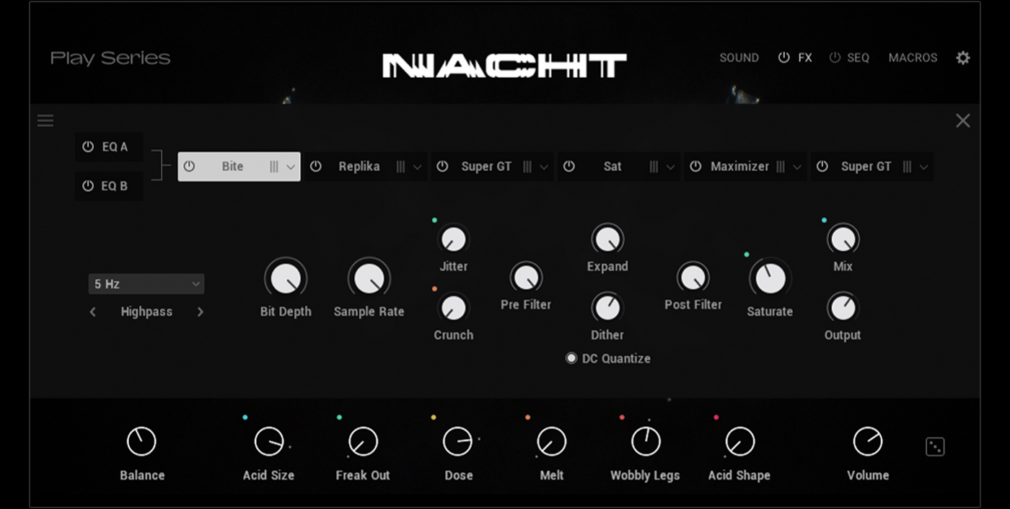Screen dimensions: 1010x509
Task: Select the EQ A slot label
Action: coord(115,146)
